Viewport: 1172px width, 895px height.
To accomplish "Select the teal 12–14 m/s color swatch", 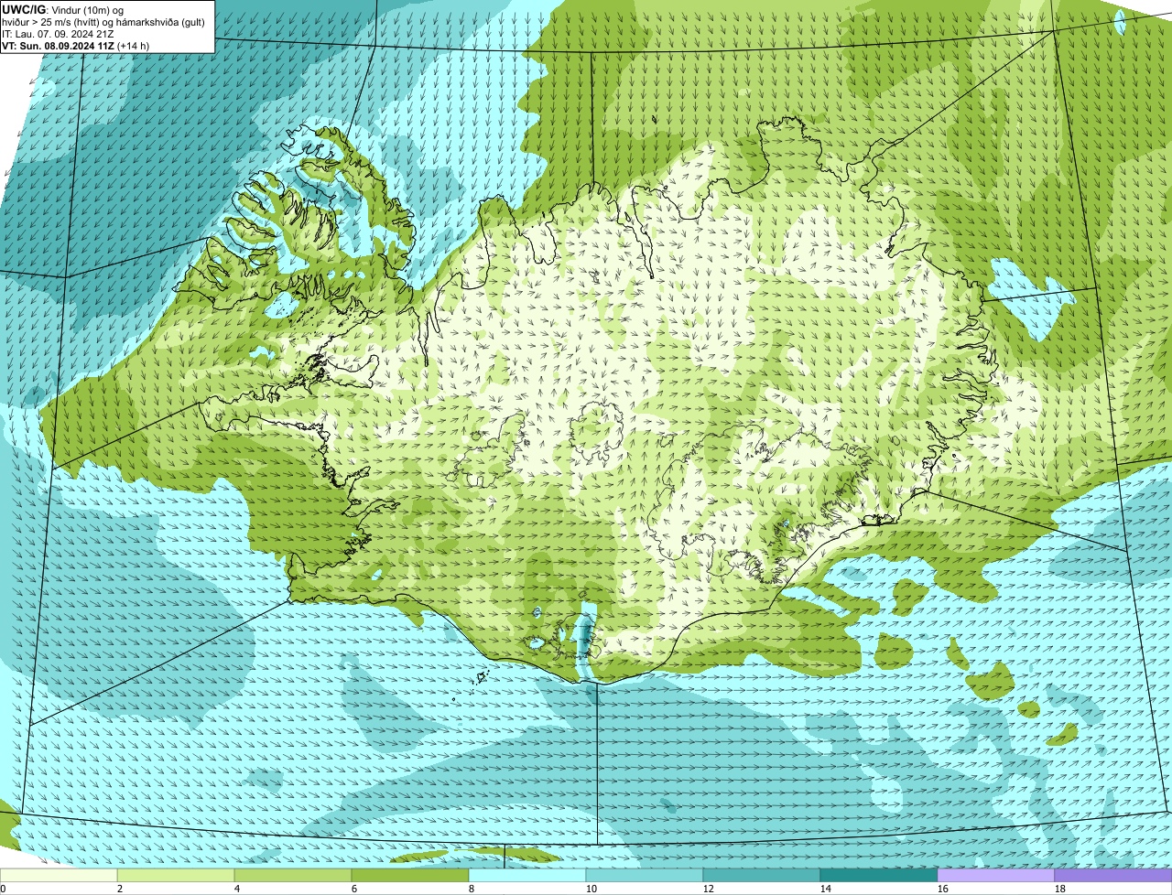I will (762, 876).
